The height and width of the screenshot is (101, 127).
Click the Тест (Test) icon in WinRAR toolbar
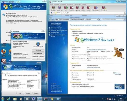pyautogui.click(x=66, y=8)
